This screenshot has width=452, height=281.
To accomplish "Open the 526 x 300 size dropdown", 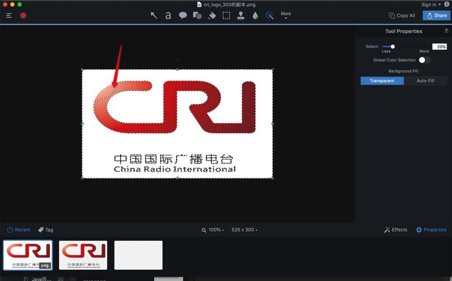I will tap(245, 230).
